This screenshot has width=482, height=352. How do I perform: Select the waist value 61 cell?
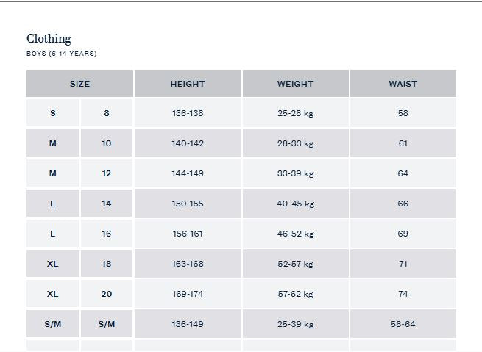click(x=403, y=143)
